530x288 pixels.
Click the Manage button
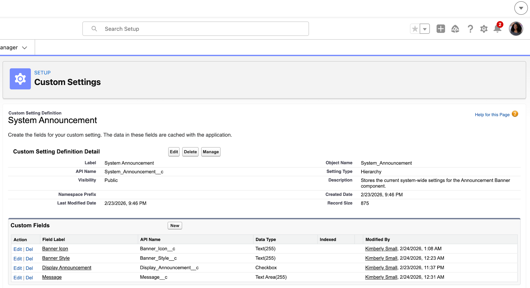[210, 152]
